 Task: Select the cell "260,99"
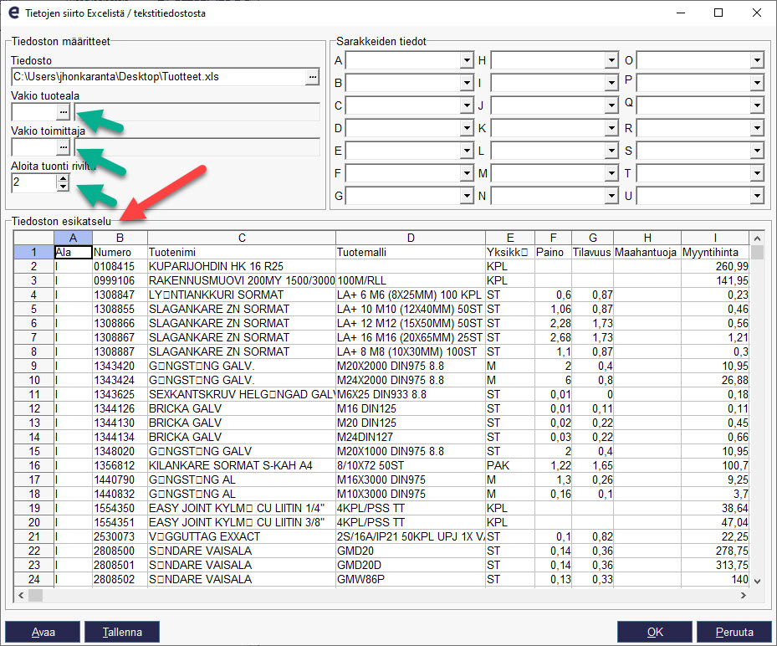click(x=715, y=267)
